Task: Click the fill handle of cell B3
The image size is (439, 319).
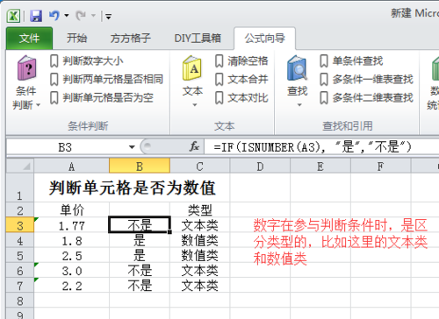Action: [169, 231]
